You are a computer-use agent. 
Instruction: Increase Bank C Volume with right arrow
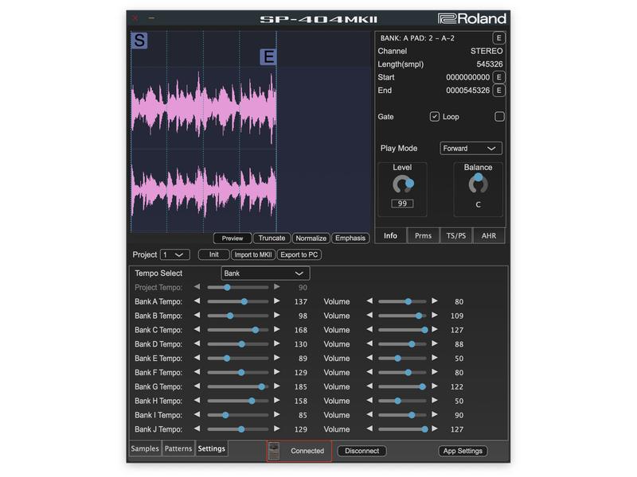click(435, 330)
